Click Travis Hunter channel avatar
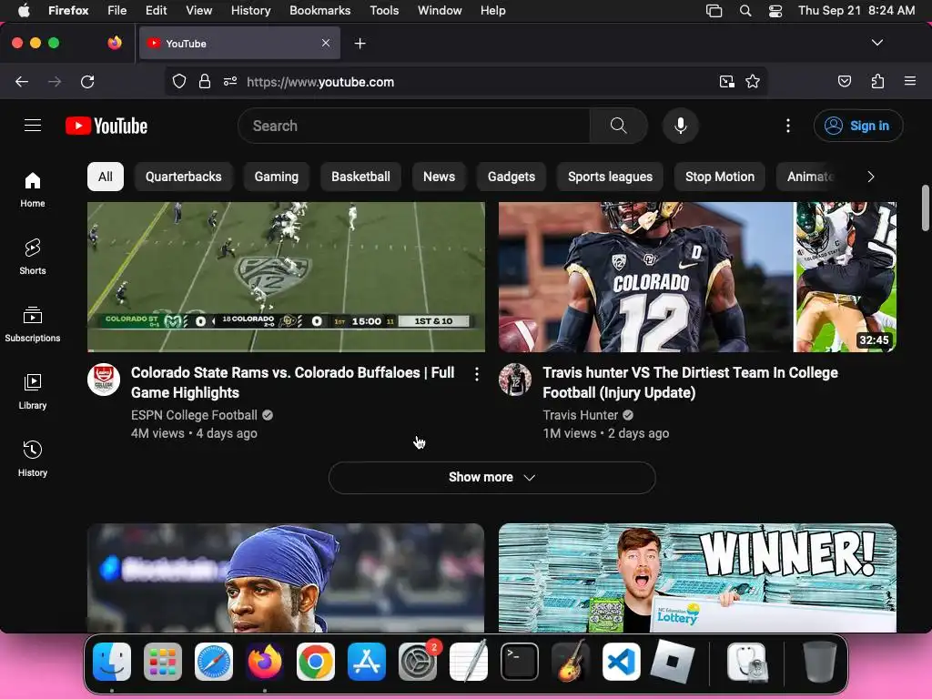This screenshot has height=699, width=932. [x=515, y=380]
